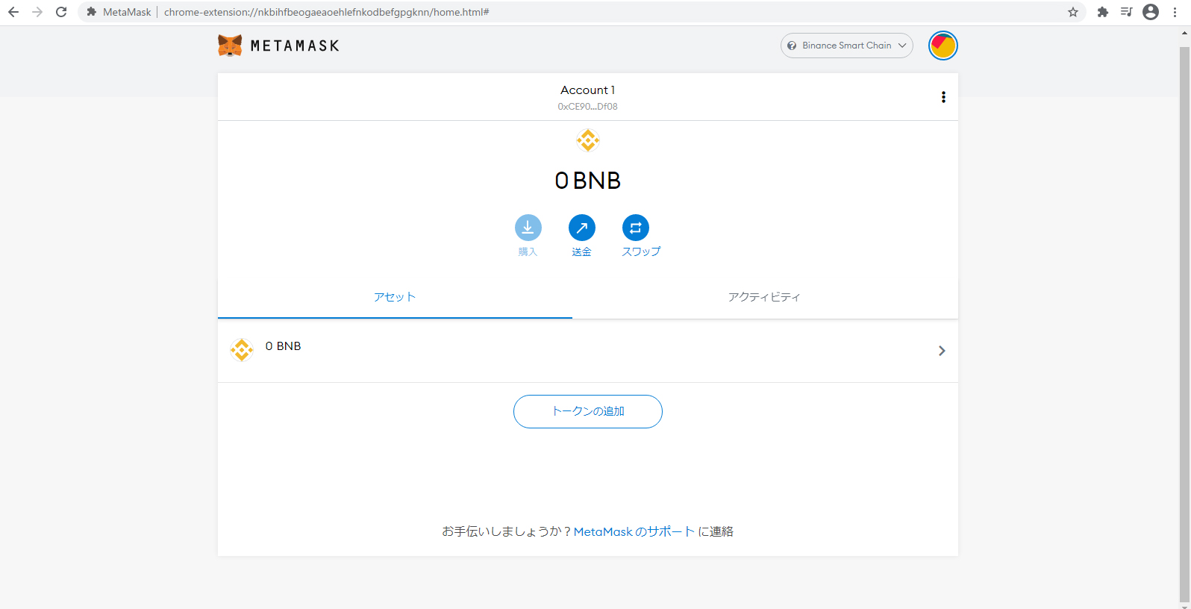1191x609 pixels.
Task: Click the MetaMask fox logo
Action: coord(230,46)
